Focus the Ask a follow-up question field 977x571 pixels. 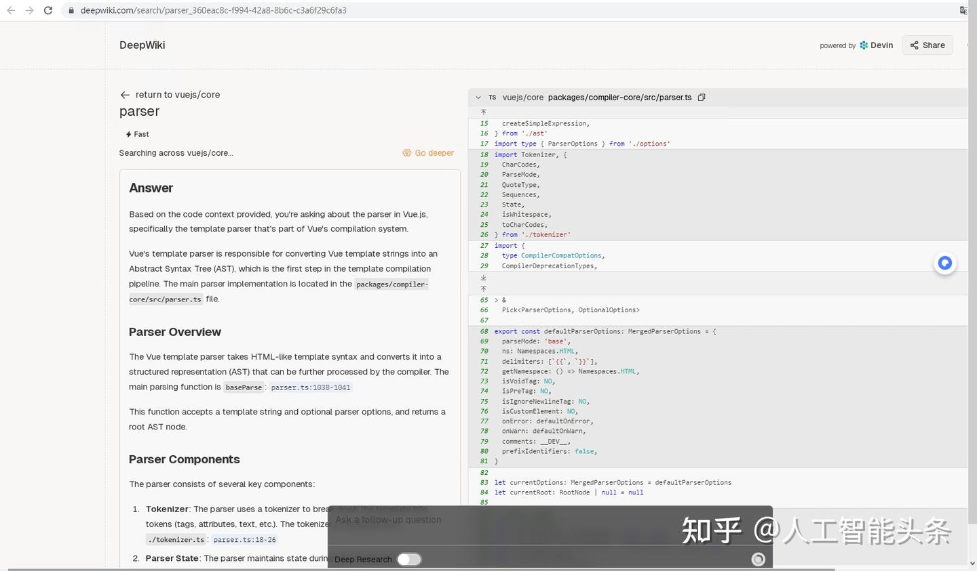550,520
